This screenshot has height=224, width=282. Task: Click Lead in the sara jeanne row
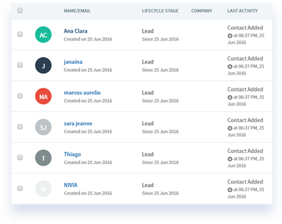147,123
